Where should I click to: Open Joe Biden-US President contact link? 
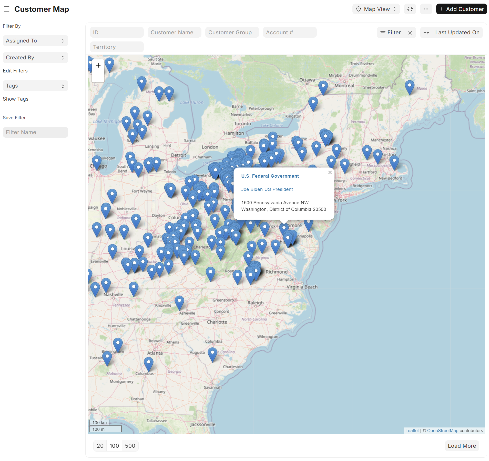tap(267, 189)
